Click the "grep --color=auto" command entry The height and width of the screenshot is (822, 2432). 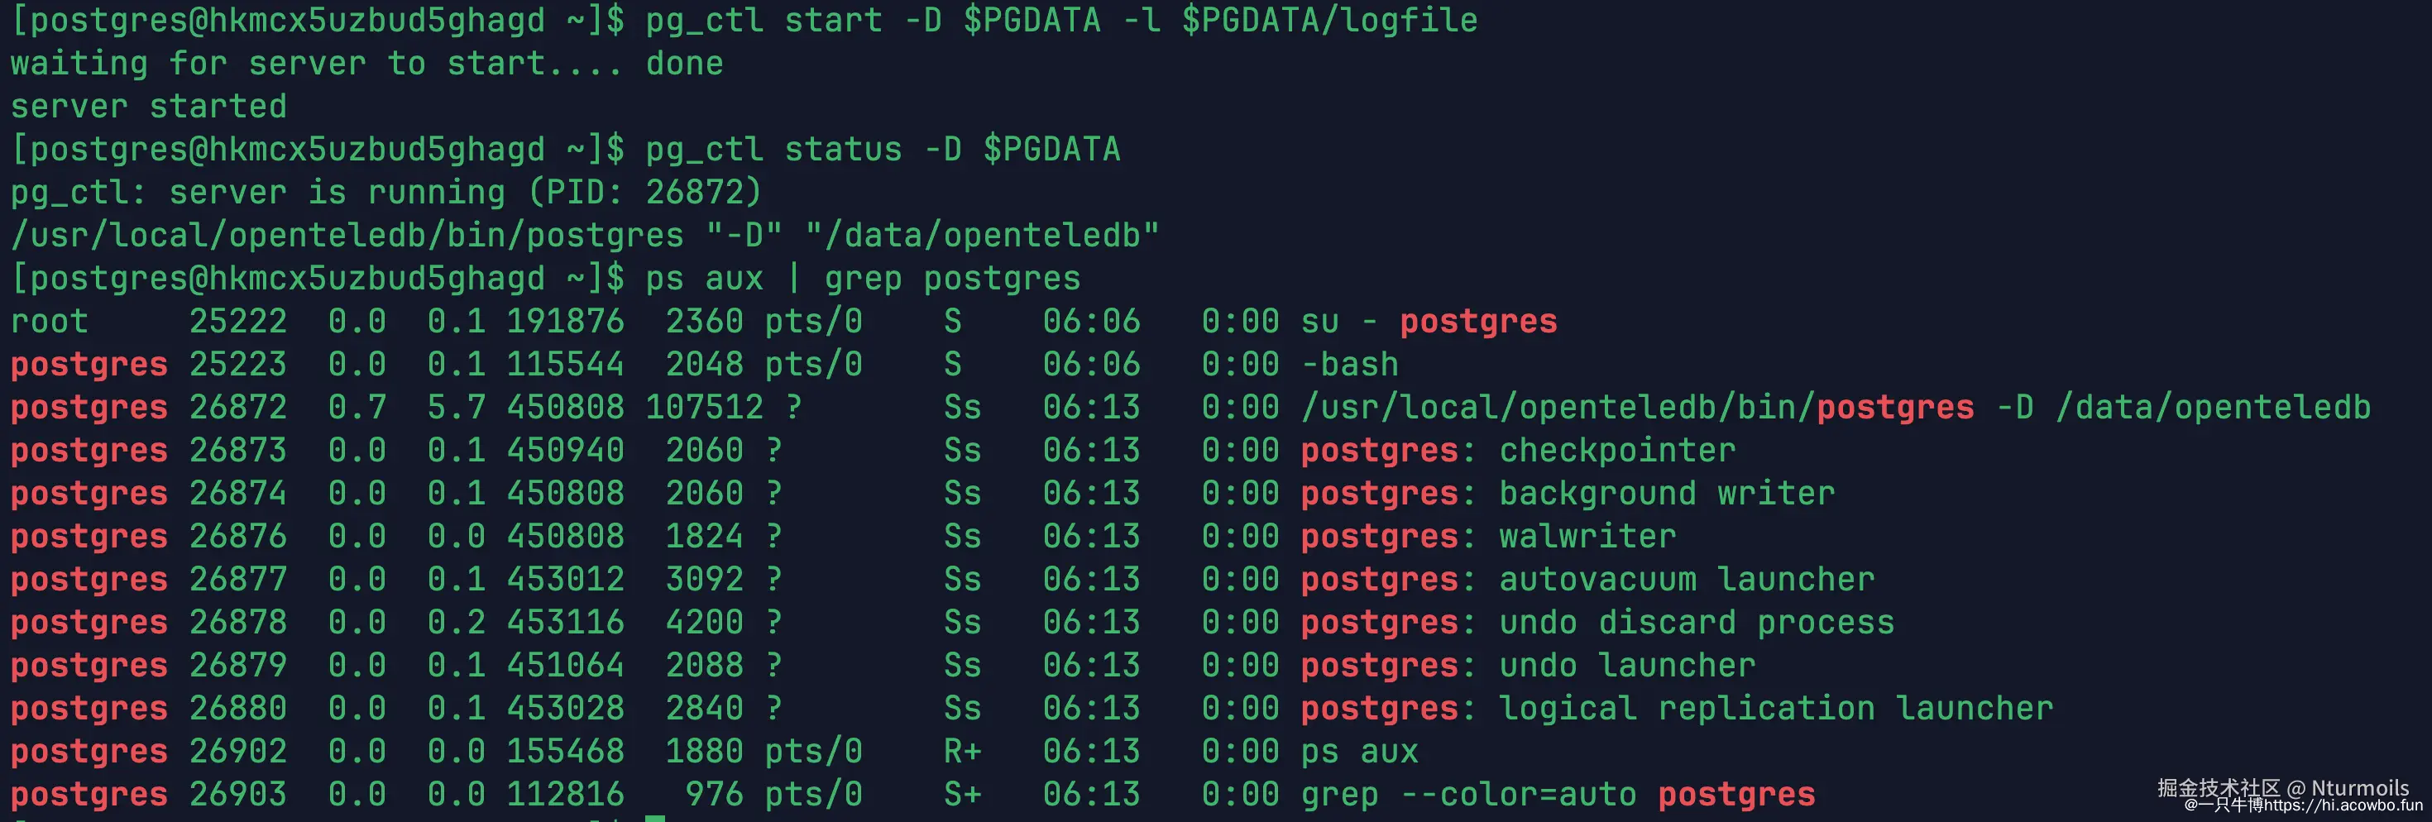point(1468,795)
